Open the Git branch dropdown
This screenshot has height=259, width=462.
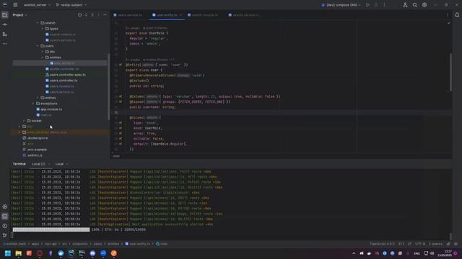71,5
